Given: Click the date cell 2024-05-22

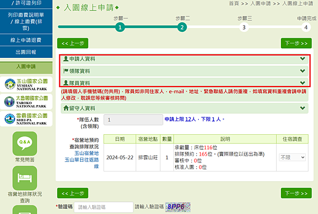Looking at the screenshot, I should pos(120,158).
